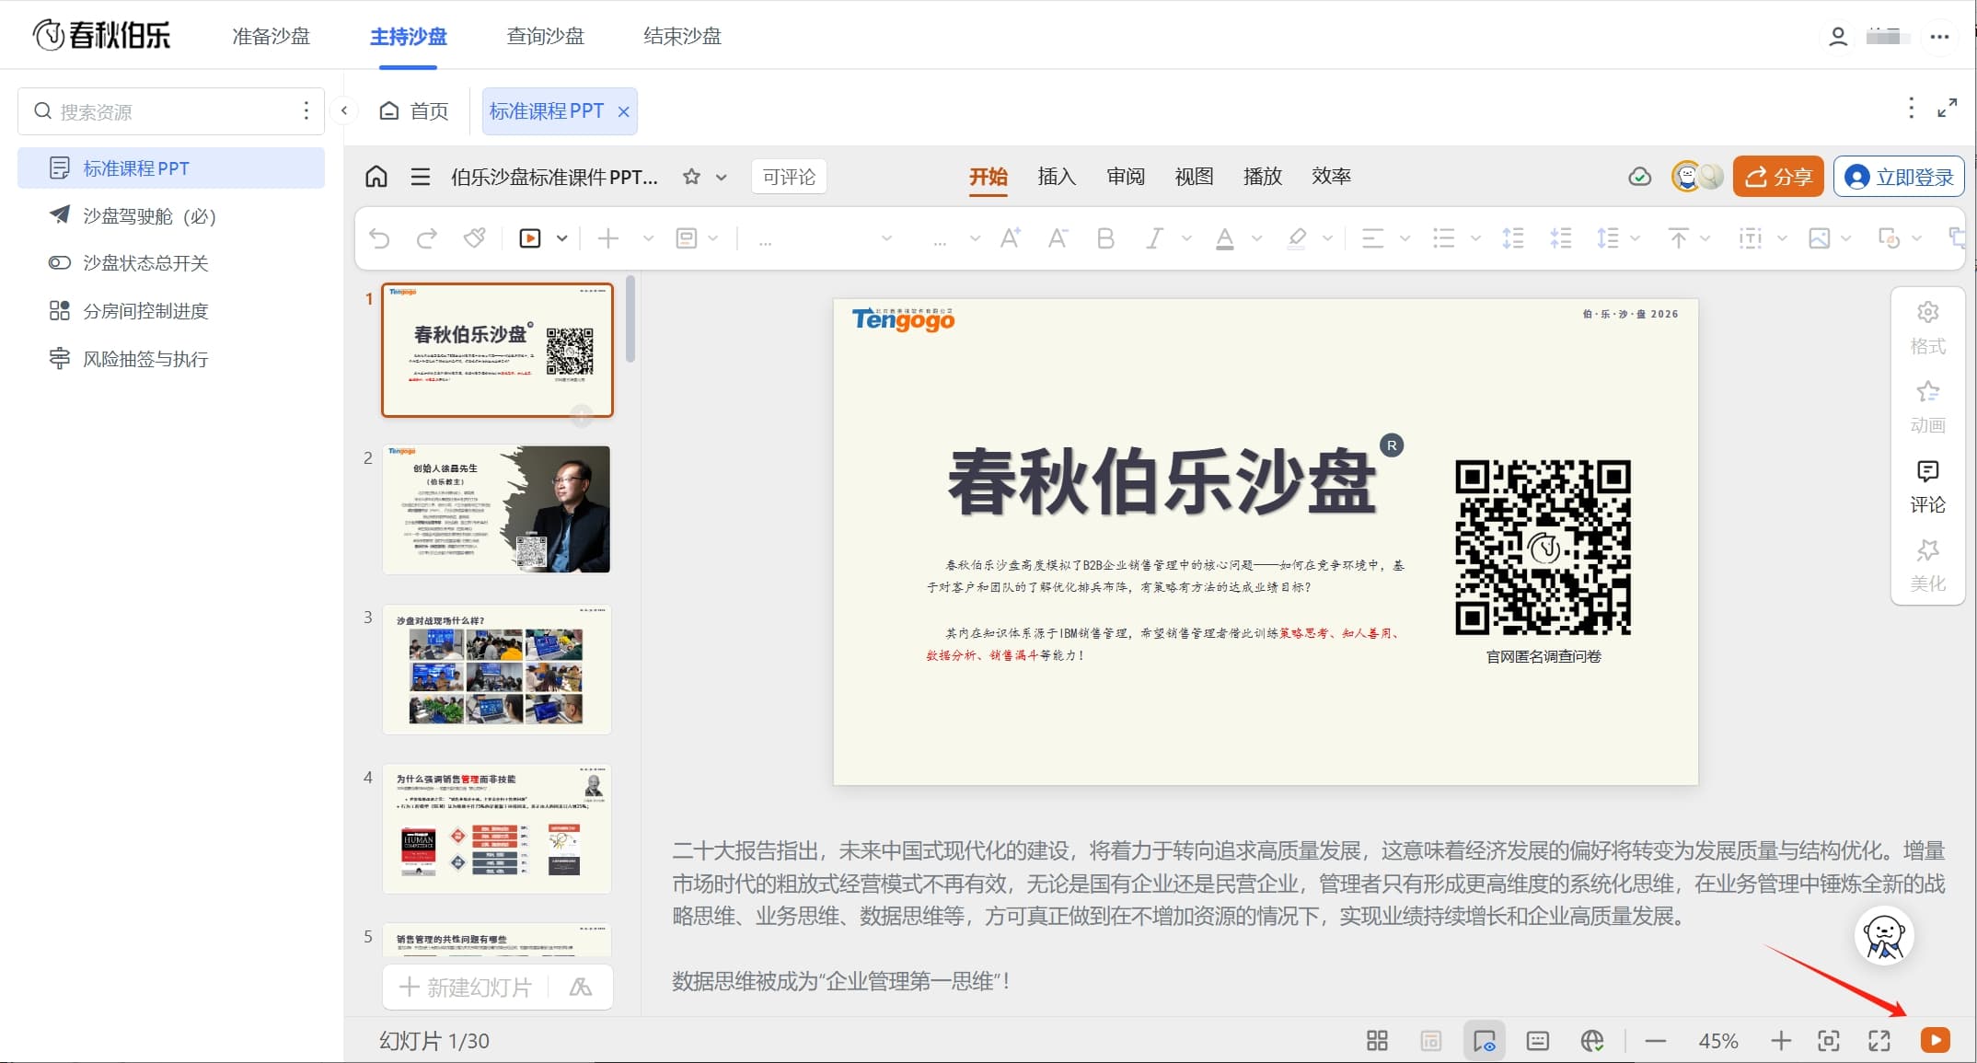Open 沙盘状态总开关 in sidebar
The image size is (1977, 1063).
[x=171, y=263]
